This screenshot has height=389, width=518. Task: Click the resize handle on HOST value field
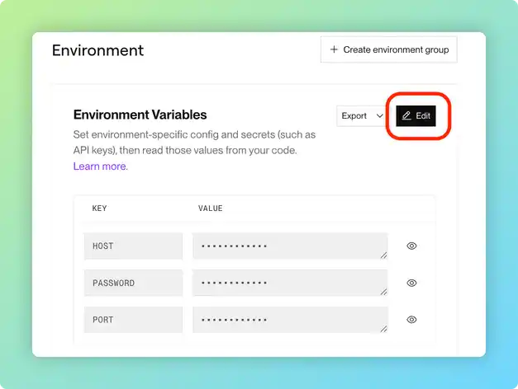tap(383, 255)
